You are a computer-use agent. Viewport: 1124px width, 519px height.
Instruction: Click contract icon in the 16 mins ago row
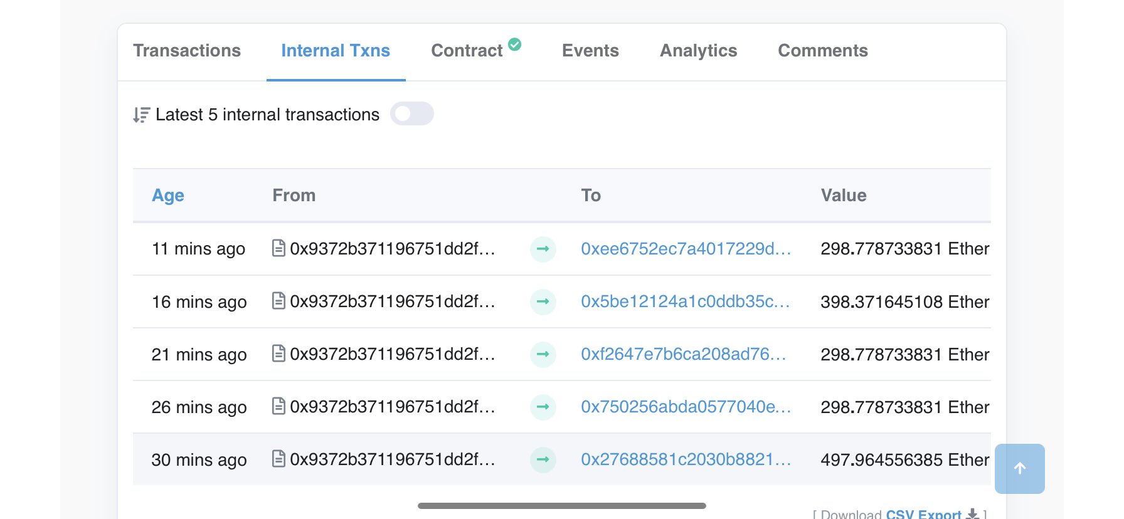click(278, 301)
